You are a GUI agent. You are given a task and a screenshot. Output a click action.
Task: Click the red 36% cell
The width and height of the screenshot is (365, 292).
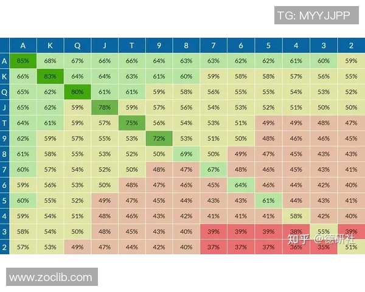pyautogui.click(x=295, y=247)
